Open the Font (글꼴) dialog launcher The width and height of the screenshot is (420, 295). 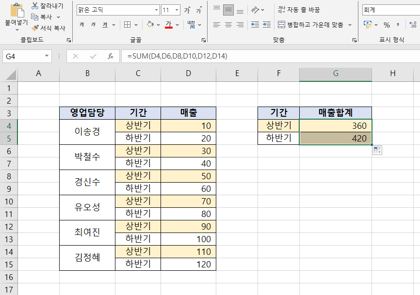(204, 40)
